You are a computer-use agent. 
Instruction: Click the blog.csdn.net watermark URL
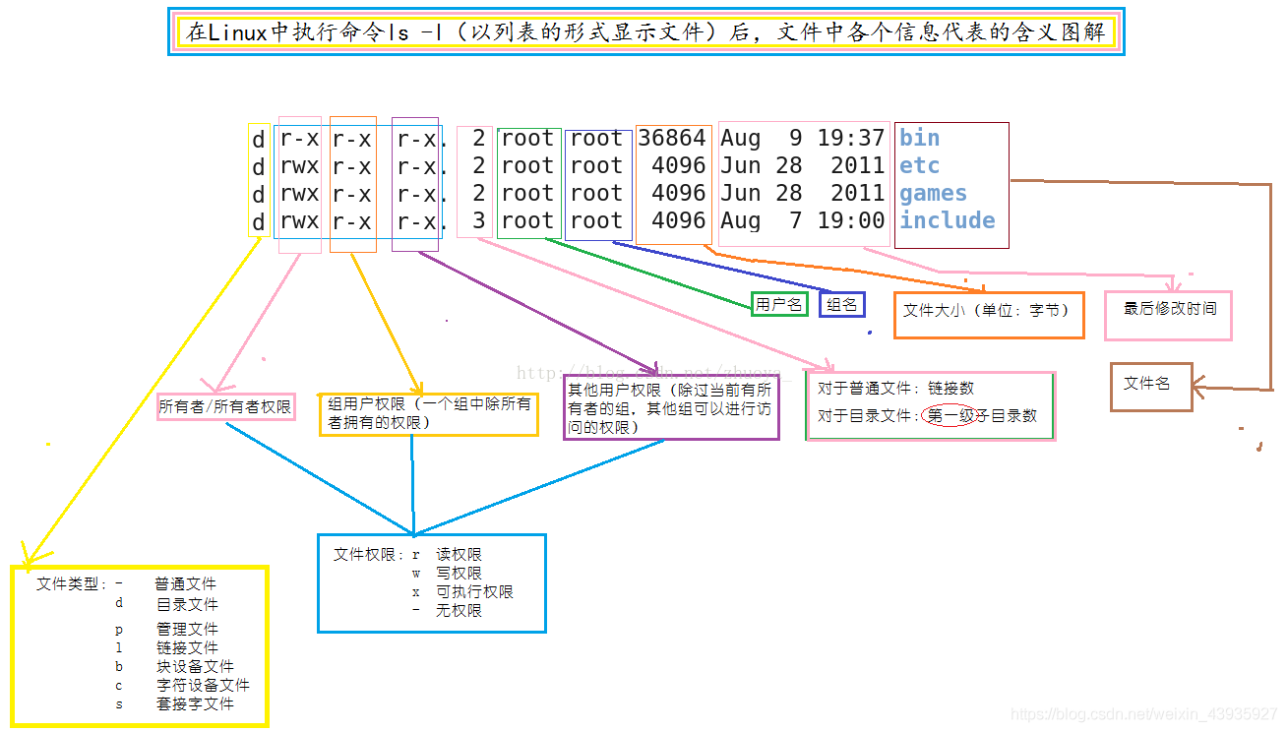1143,714
